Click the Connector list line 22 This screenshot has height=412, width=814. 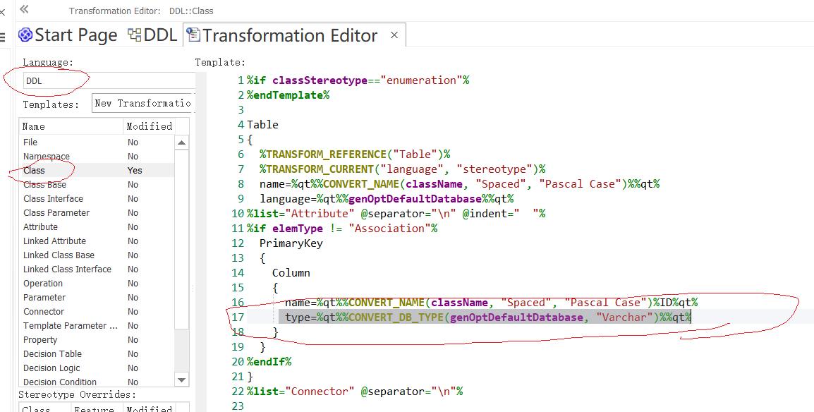pyautogui.click(x=355, y=392)
